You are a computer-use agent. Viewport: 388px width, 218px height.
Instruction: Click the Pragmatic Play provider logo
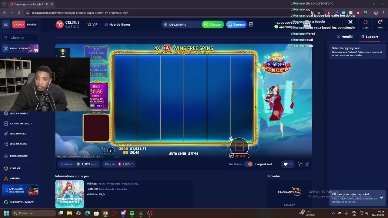click(289, 192)
